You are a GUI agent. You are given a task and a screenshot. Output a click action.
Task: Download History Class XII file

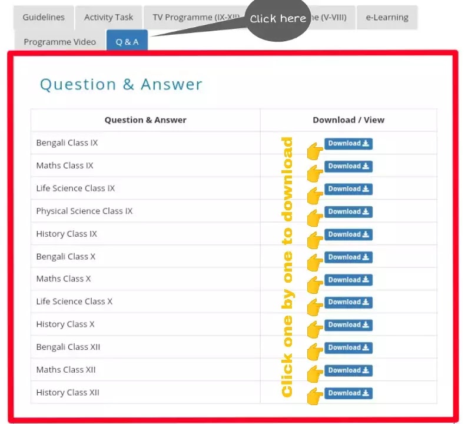click(348, 393)
